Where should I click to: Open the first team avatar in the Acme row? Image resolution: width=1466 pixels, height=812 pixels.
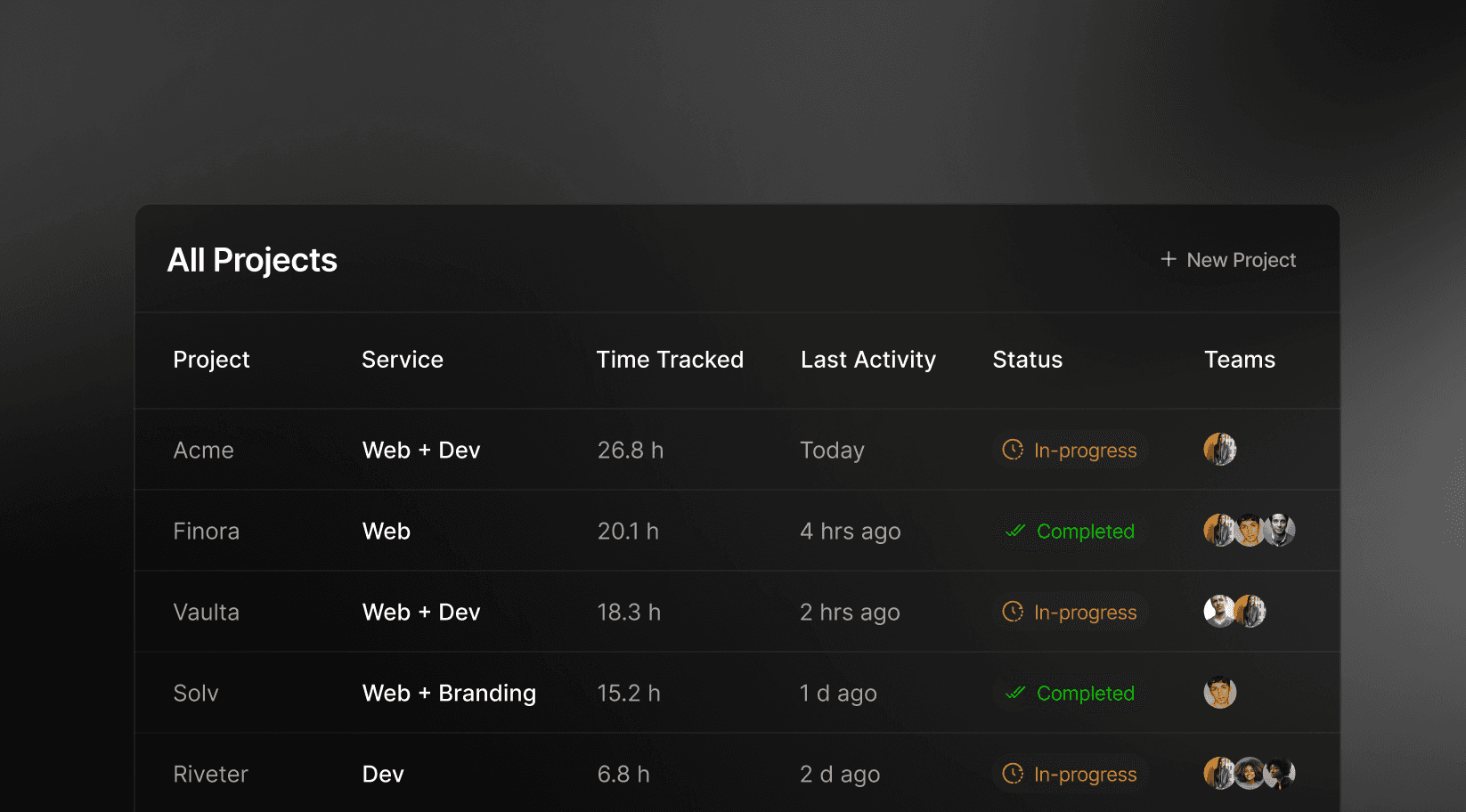pyautogui.click(x=1220, y=450)
